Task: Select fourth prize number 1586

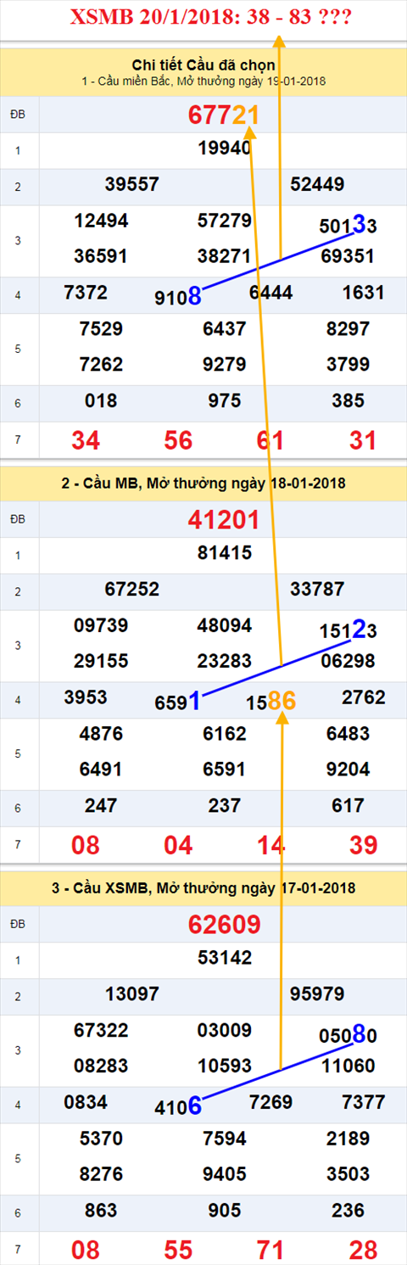Action: click(x=271, y=701)
